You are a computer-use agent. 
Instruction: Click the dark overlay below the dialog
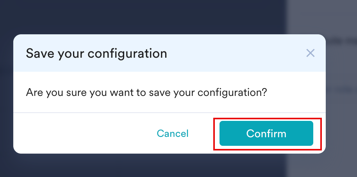(x=156, y=166)
